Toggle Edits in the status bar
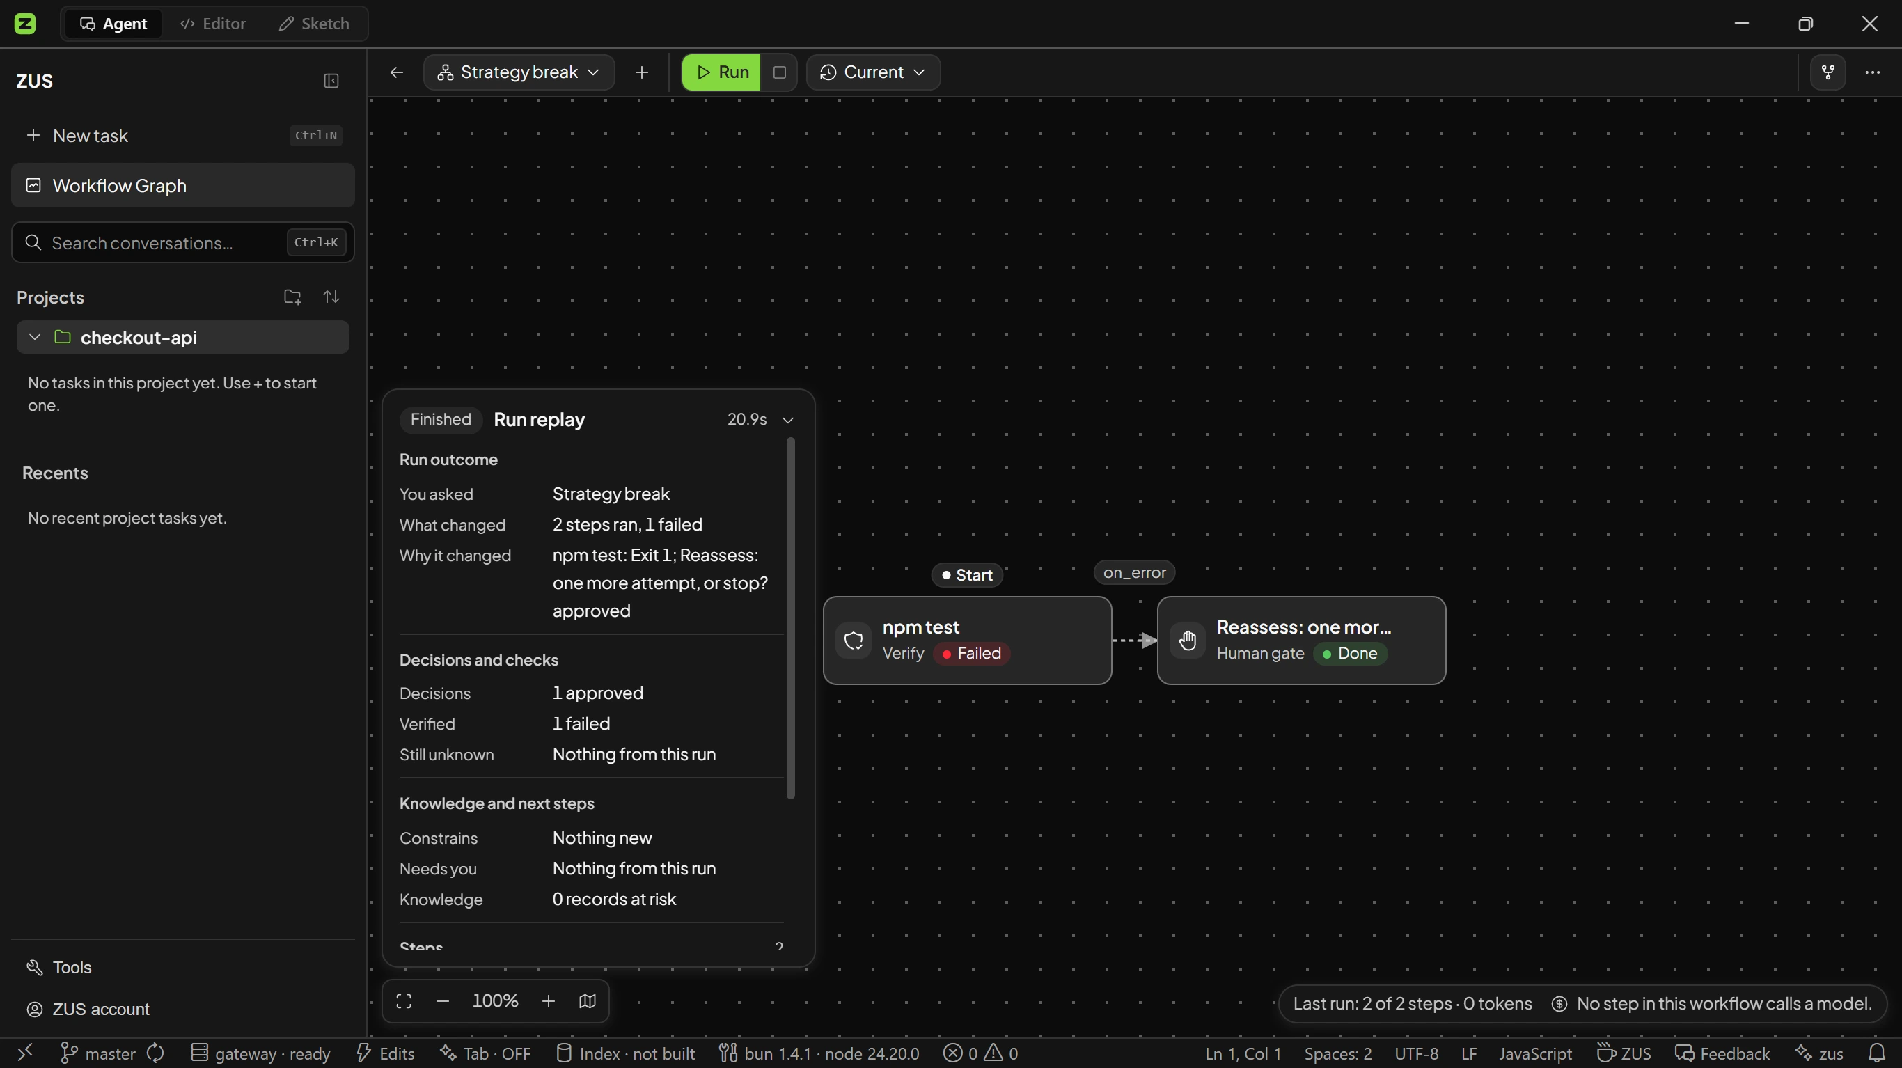The image size is (1902, 1068). 386,1053
